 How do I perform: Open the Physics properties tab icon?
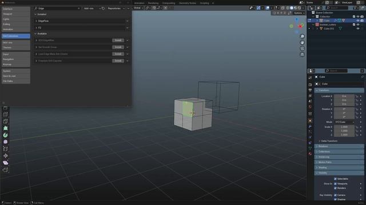[x=310, y=137]
